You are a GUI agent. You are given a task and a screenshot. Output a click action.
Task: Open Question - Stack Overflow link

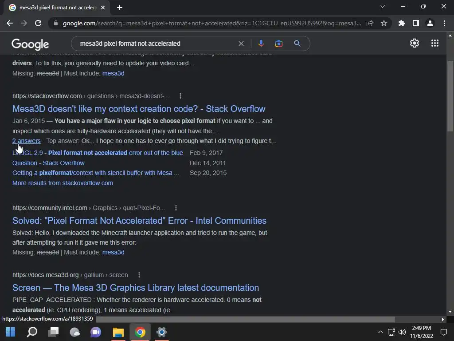pos(48,163)
